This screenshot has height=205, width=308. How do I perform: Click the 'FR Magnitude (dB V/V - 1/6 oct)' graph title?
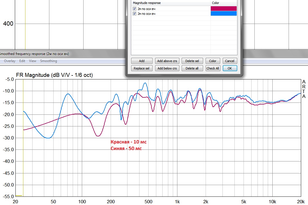54,75
